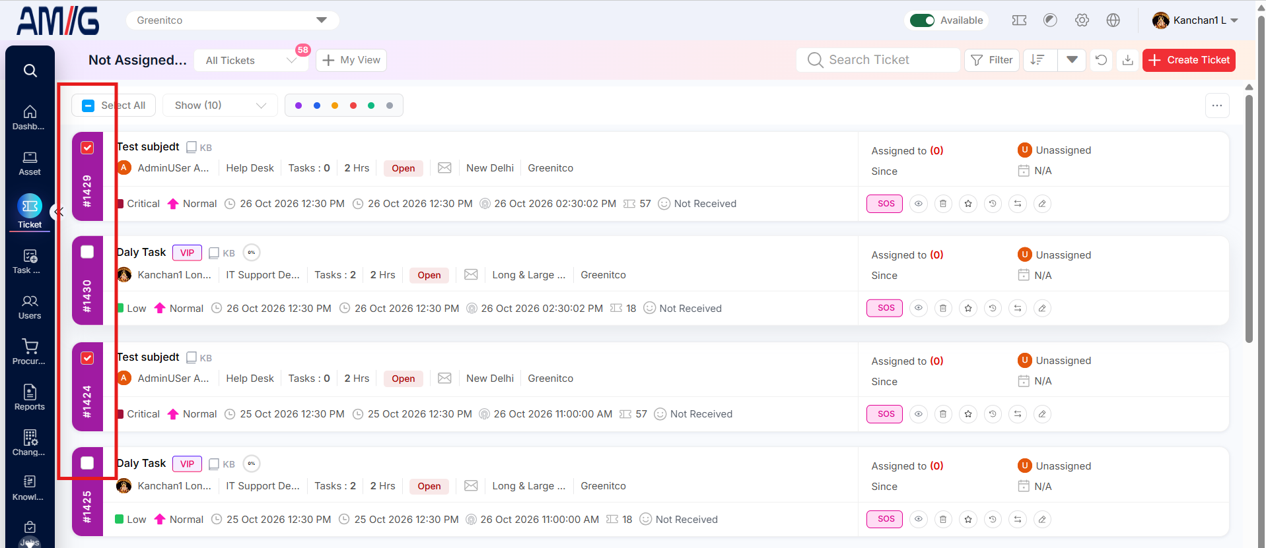Open the Kanchan1 L user menu

1195,20
